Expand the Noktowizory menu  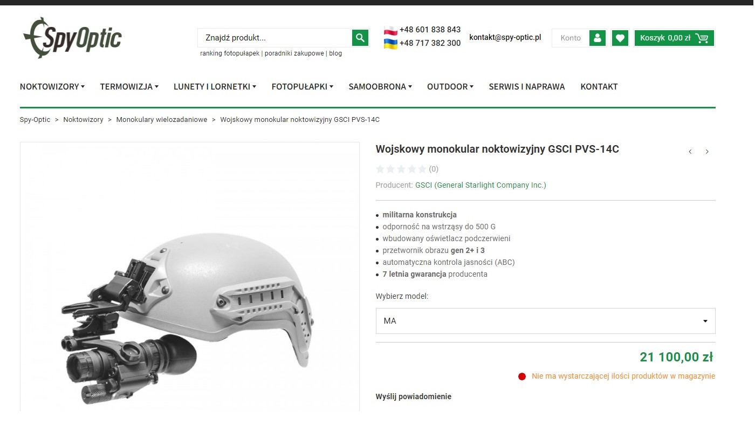coord(52,86)
